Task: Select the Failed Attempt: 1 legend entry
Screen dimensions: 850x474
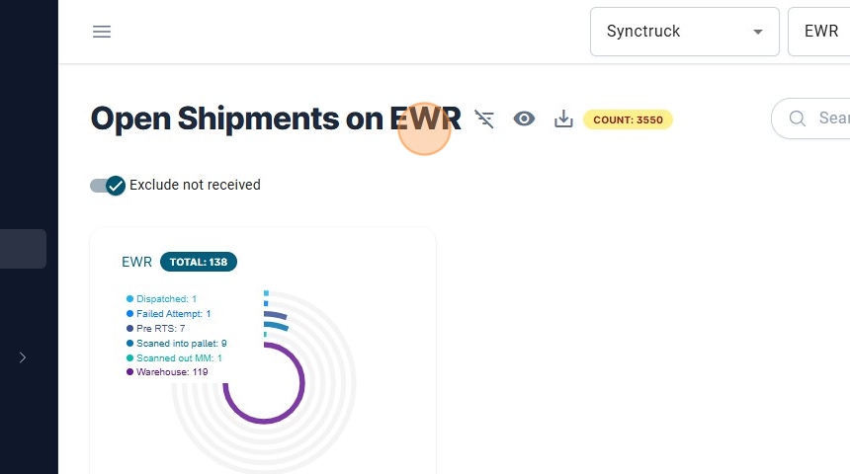Action: 173,313
